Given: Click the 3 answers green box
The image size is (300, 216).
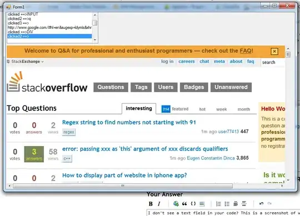Looking at the screenshot, I should click(34, 154).
